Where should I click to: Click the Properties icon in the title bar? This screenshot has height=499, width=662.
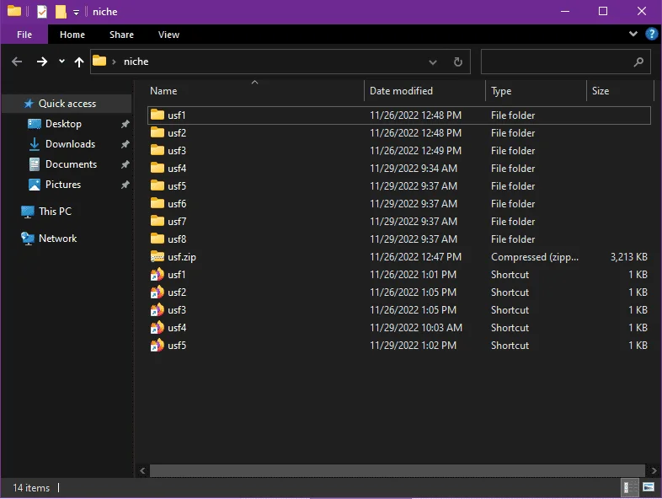pos(42,12)
